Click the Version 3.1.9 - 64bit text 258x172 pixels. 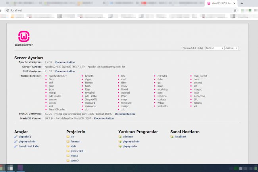pyautogui.click(x=193, y=48)
